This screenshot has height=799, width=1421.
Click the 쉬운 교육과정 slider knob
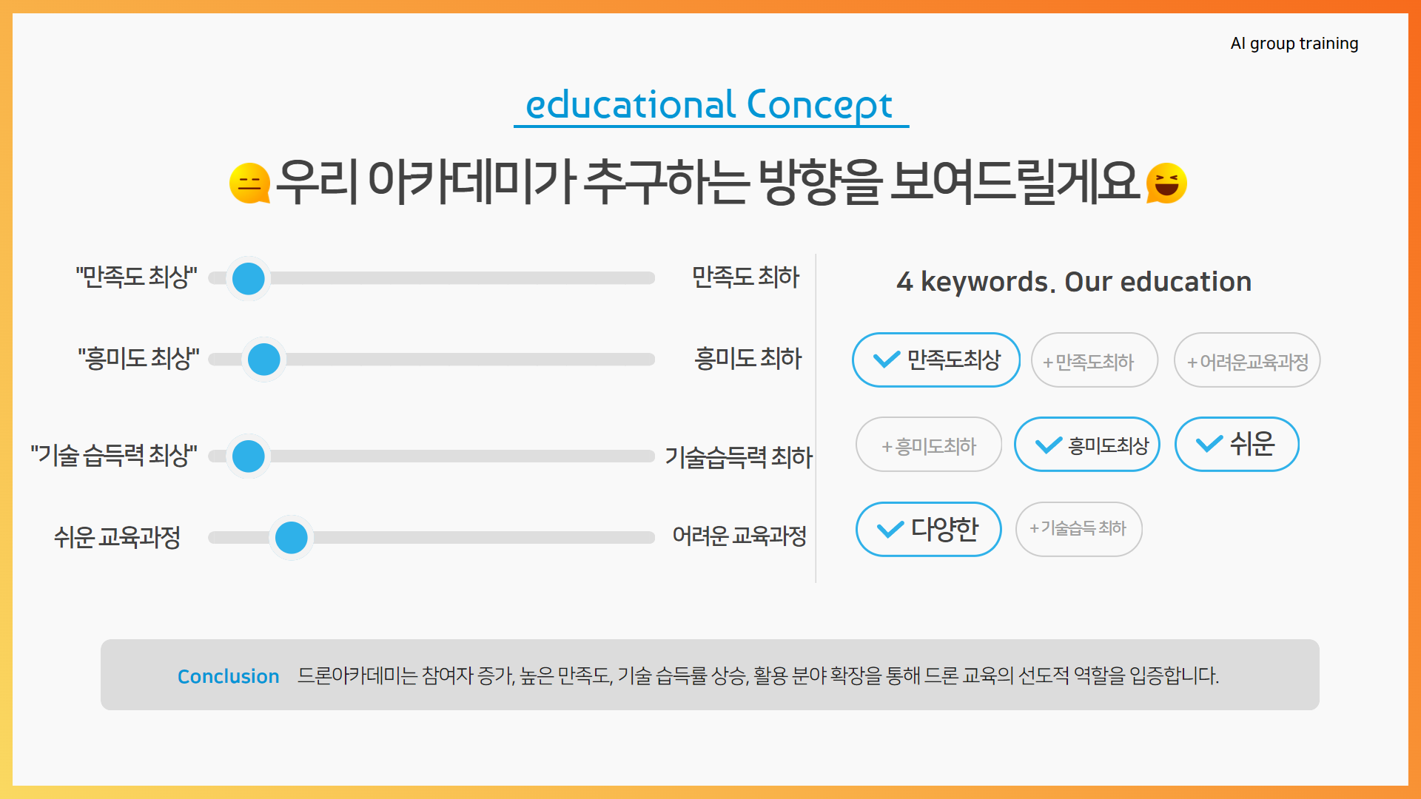[x=292, y=538]
